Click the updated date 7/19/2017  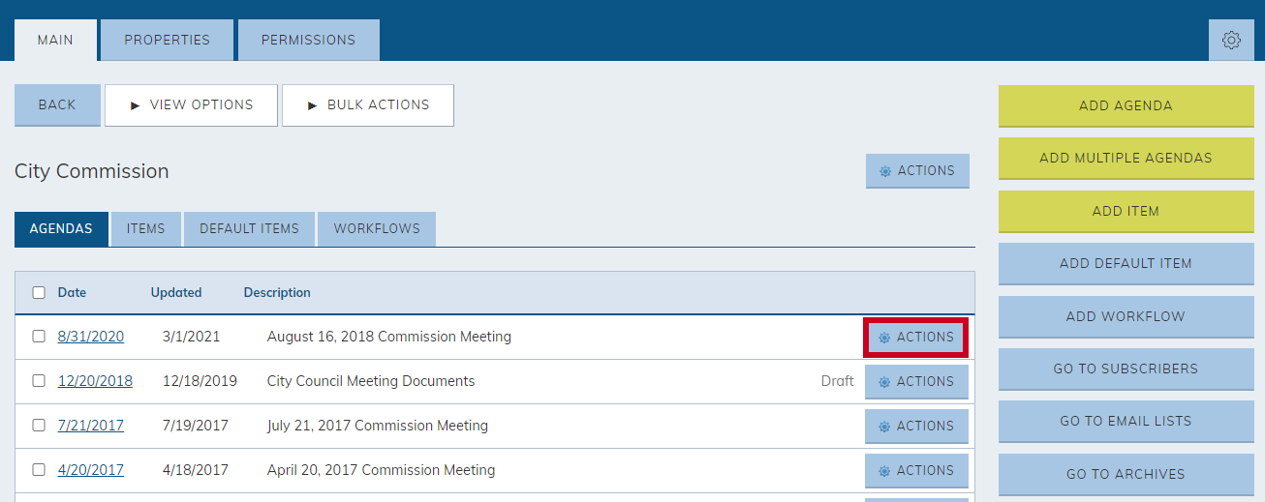pyautogui.click(x=196, y=426)
